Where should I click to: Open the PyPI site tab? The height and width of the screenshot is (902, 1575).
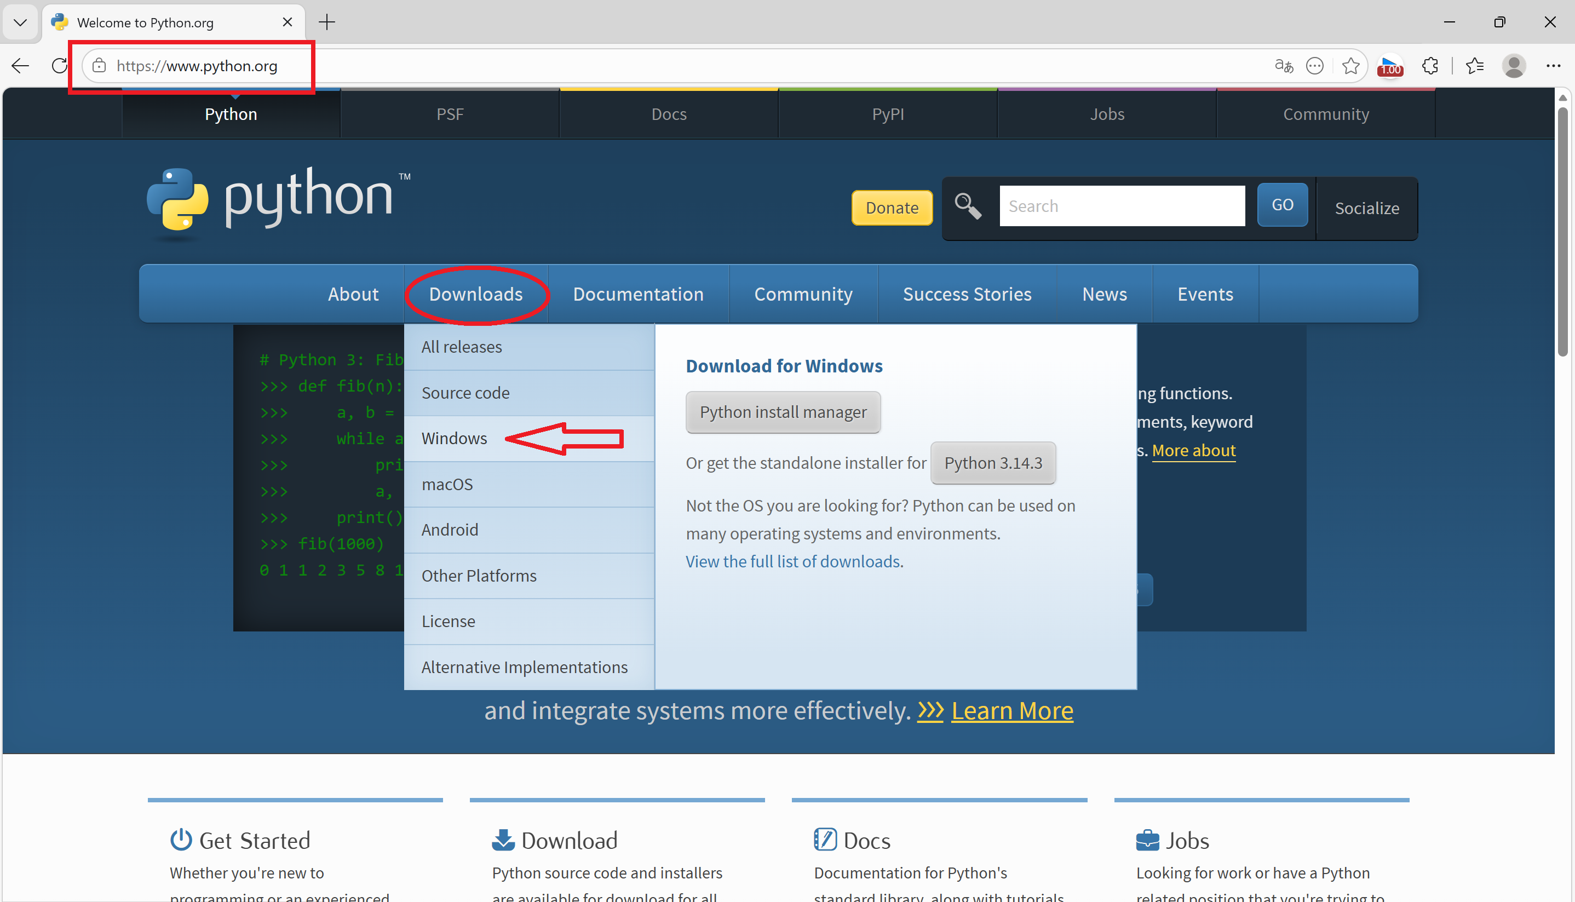pyautogui.click(x=888, y=114)
